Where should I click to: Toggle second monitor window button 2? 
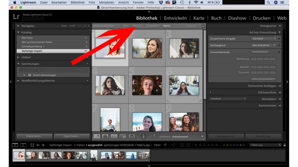tap(23, 145)
